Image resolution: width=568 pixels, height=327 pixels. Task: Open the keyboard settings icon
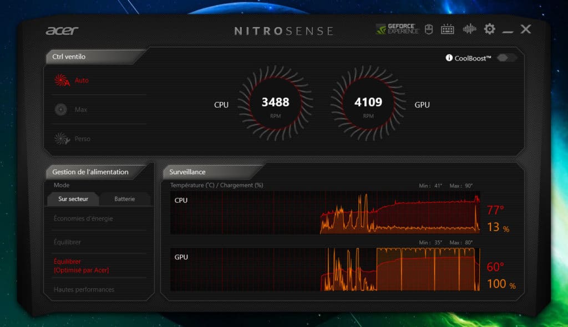(x=448, y=29)
